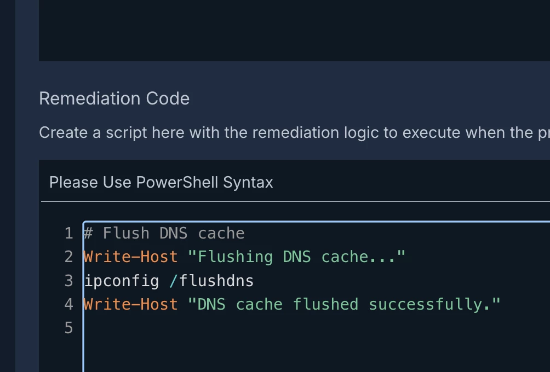Click the Write-Host keyword on line 2
550x372 pixels.
tap(130, 257)
